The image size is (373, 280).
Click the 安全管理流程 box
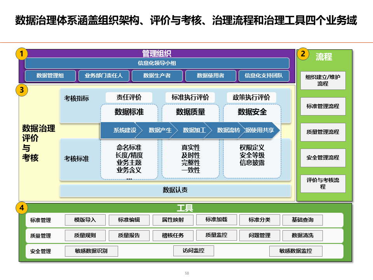tap(323, 157)
